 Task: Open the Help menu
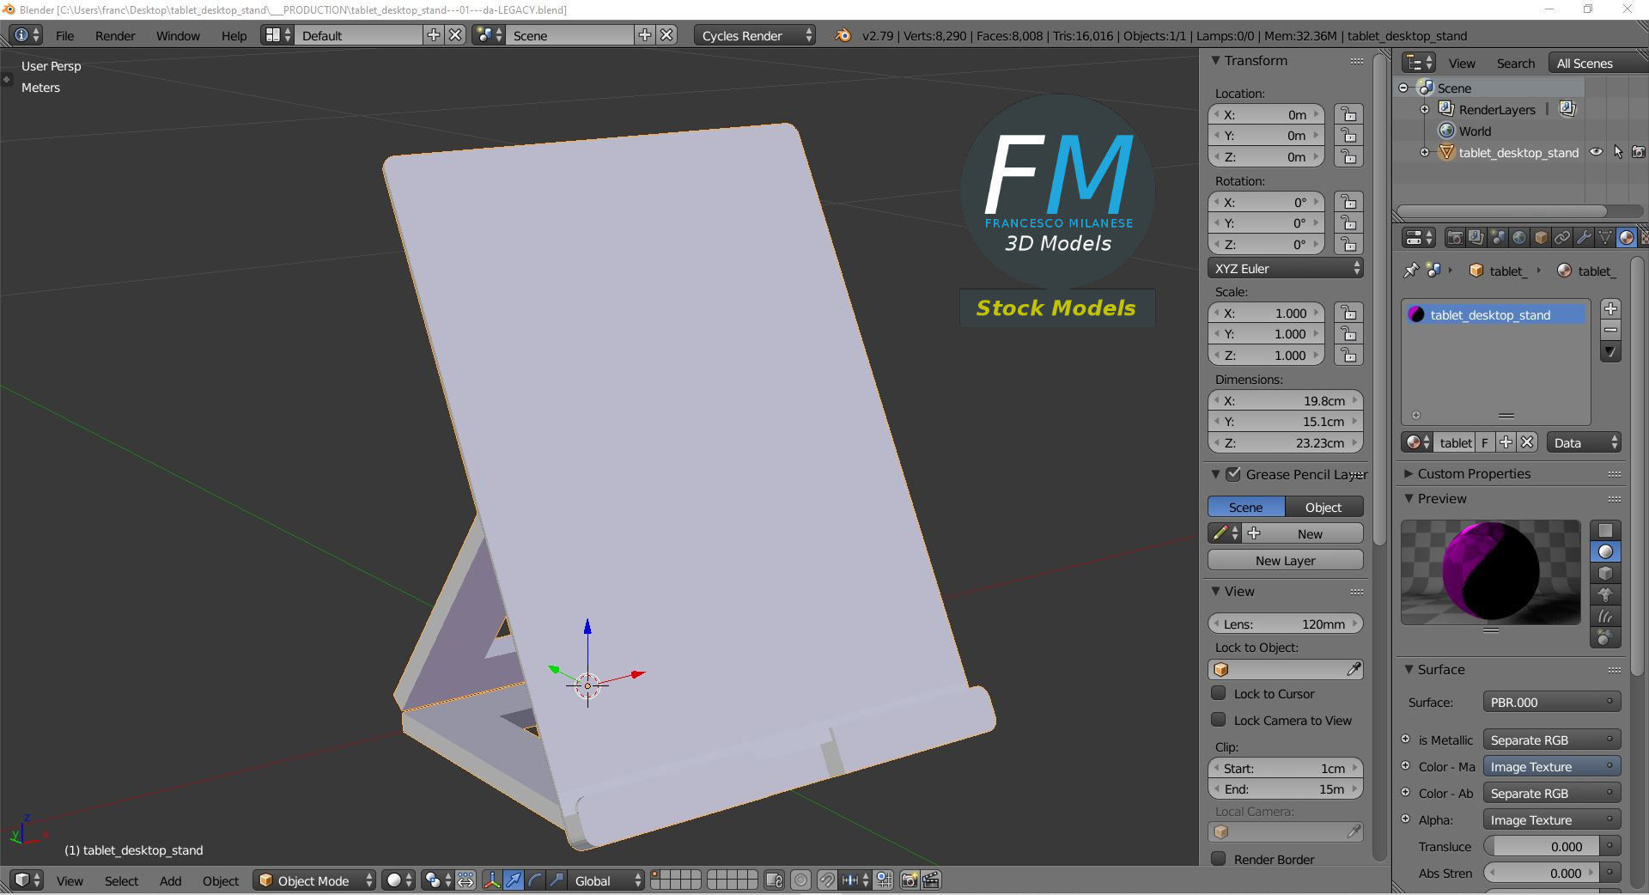[x=234, y=35]
